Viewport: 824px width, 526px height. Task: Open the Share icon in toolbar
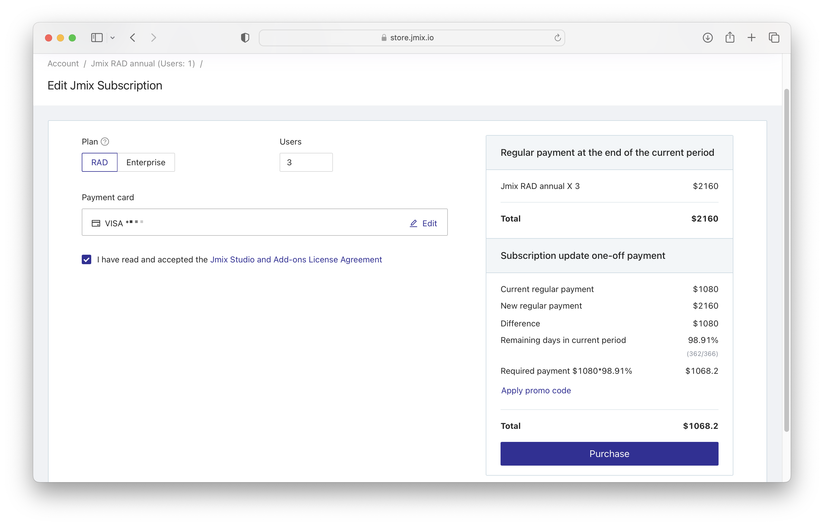point(730,37)
